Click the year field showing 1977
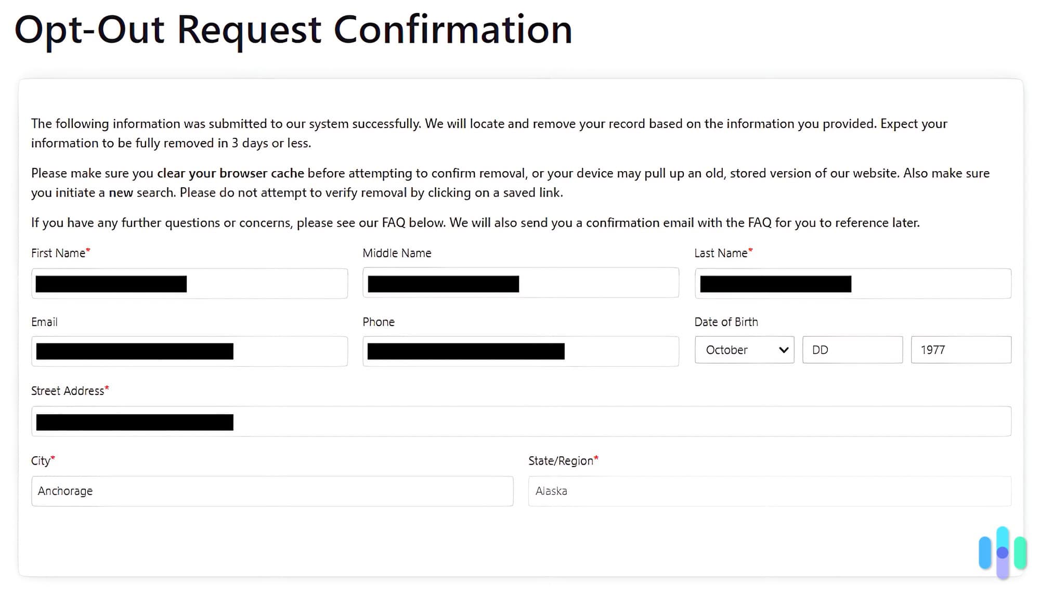The height and width of the screenshot is (593, 1040). pos(960,350)
